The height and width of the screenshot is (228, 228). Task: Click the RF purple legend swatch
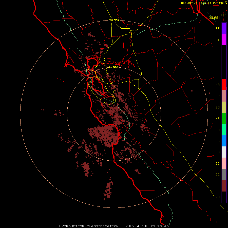(224, 28)
